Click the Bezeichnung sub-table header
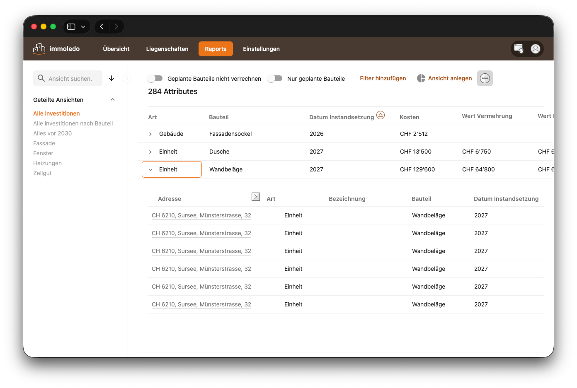Screen dimensions: 577x388 [x=347, y=199]
